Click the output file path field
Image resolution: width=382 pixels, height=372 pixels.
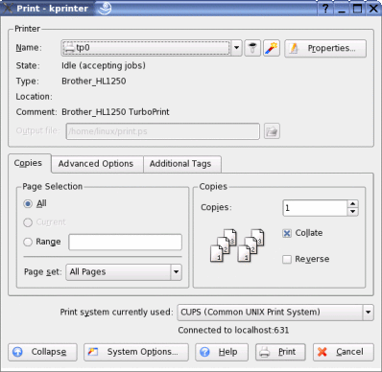[162, 131]
